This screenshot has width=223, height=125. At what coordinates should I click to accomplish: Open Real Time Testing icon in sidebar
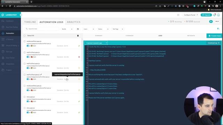tap(3, 27)
